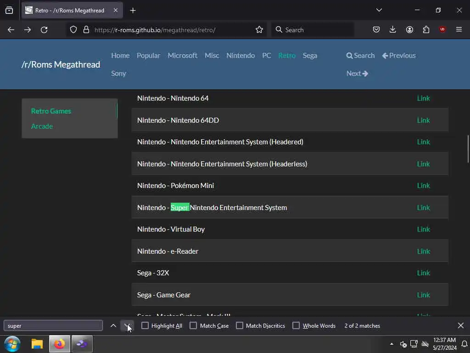Image resolution: width=470 pixels, height=353 pixels.
Task: Click the address bar URL
Action: coord(155,30)
